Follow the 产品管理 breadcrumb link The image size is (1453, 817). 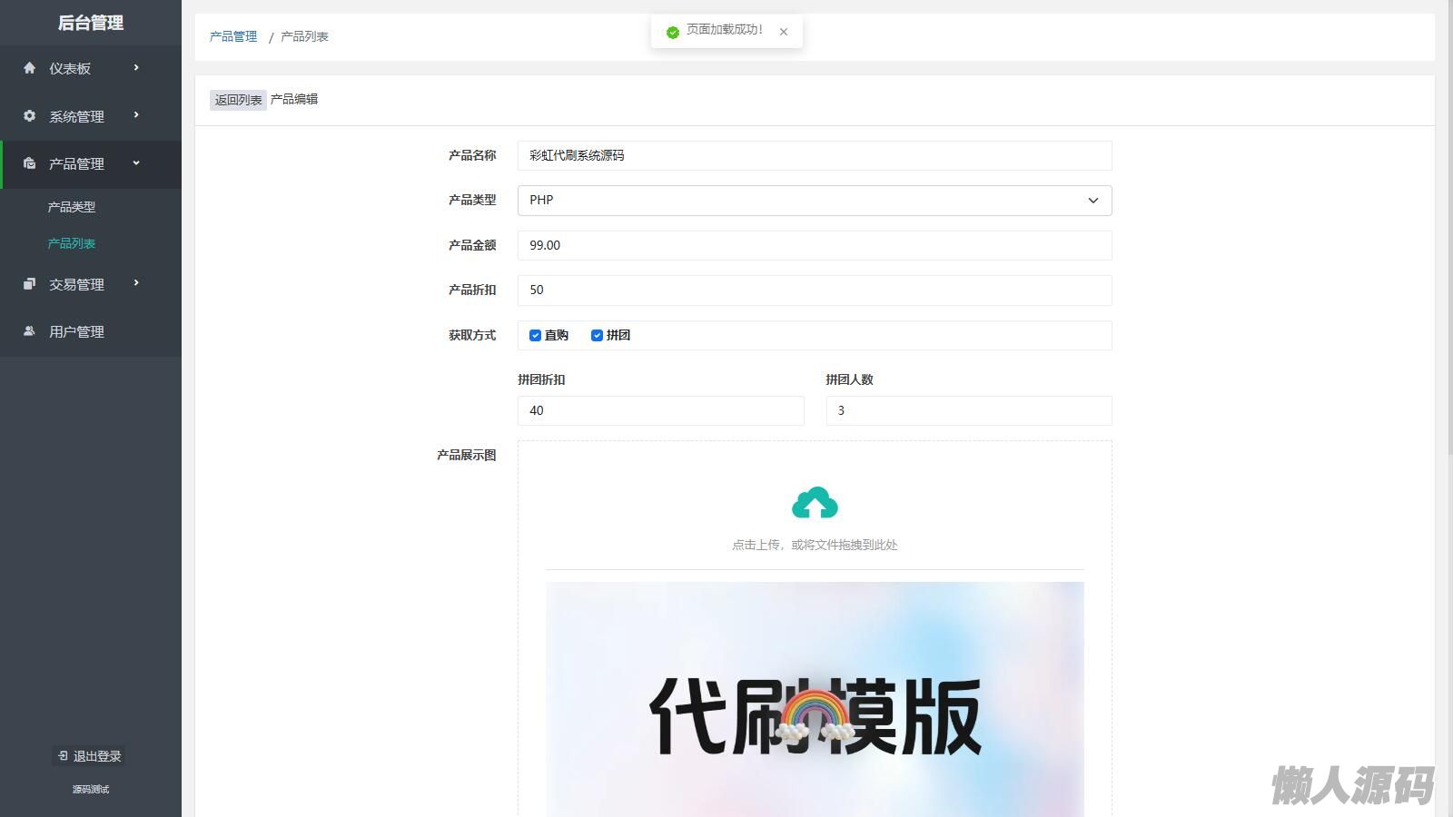tap(233, 36)
